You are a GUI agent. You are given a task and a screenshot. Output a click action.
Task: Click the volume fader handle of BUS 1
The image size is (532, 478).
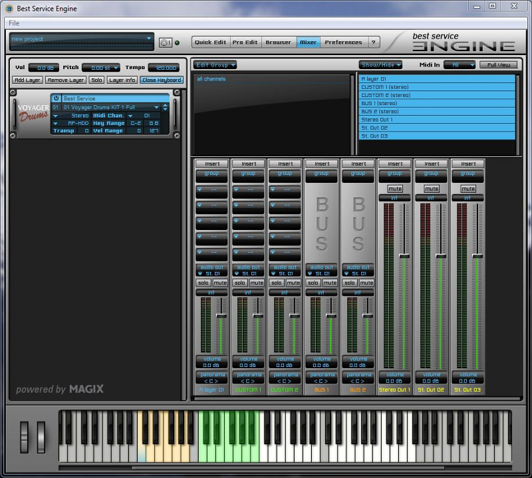coord(331,316)
